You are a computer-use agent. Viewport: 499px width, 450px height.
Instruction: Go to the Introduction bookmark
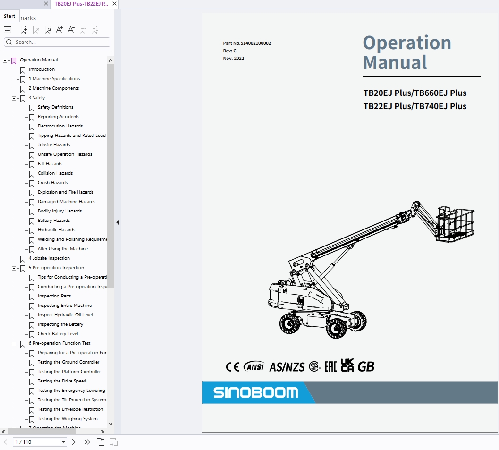42,69
